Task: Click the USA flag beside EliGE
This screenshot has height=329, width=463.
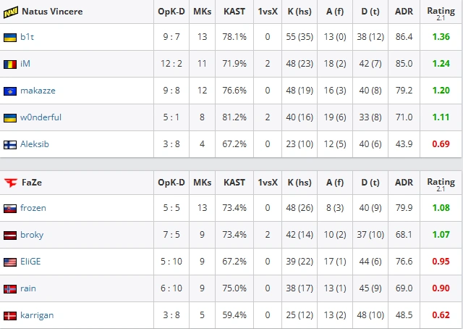Action: point(10,262)
